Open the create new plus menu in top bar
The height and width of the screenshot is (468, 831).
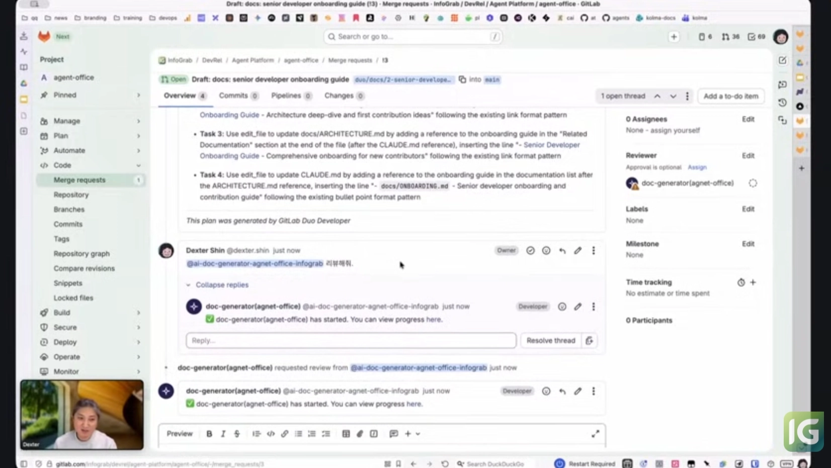coord(674,37)
